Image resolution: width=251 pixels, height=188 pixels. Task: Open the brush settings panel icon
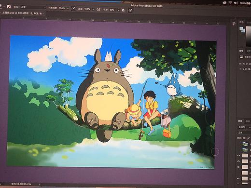(9, 7)
